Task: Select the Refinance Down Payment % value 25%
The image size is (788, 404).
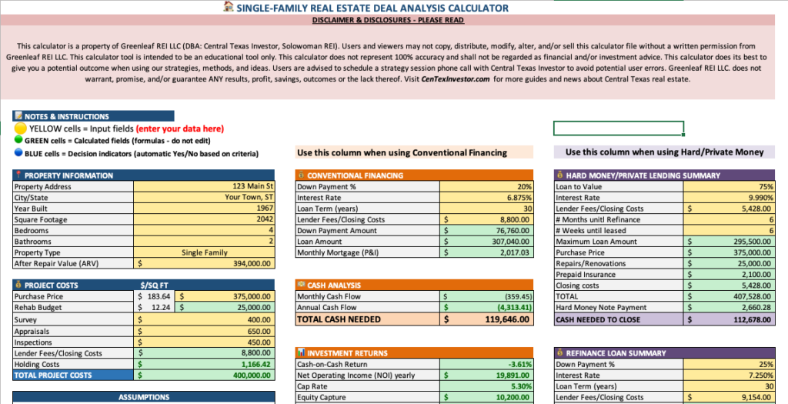Action: click(x=729, y=364)
